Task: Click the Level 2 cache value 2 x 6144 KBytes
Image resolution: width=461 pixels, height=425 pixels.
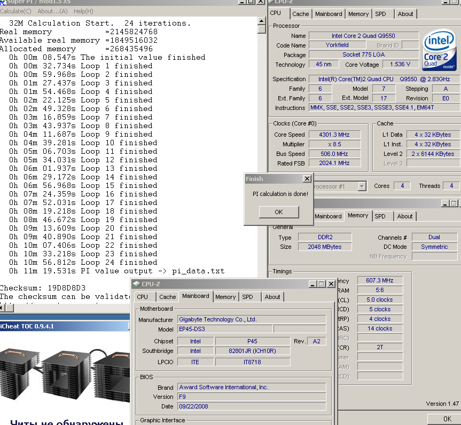Action: click(433, 154)
